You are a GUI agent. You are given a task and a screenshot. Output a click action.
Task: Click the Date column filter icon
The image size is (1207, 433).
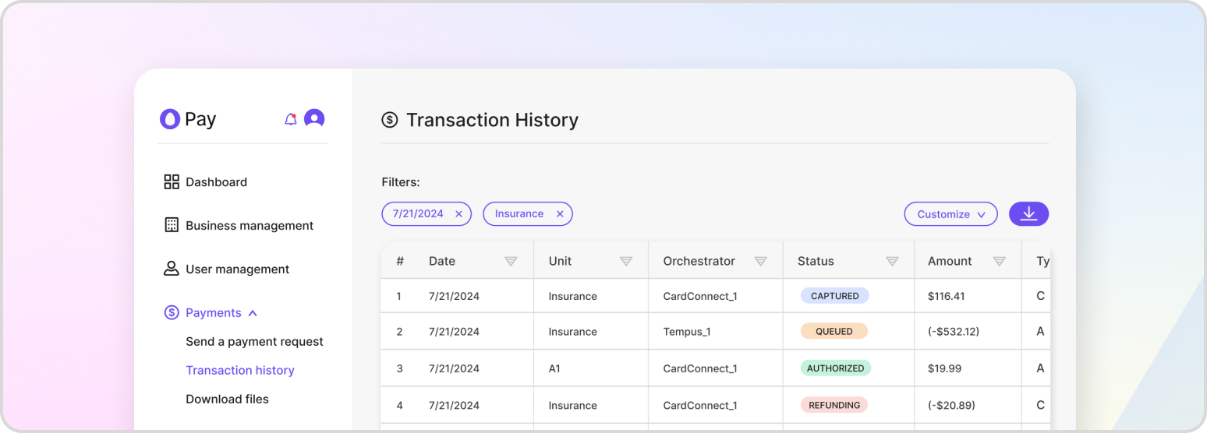coord(511,261)
